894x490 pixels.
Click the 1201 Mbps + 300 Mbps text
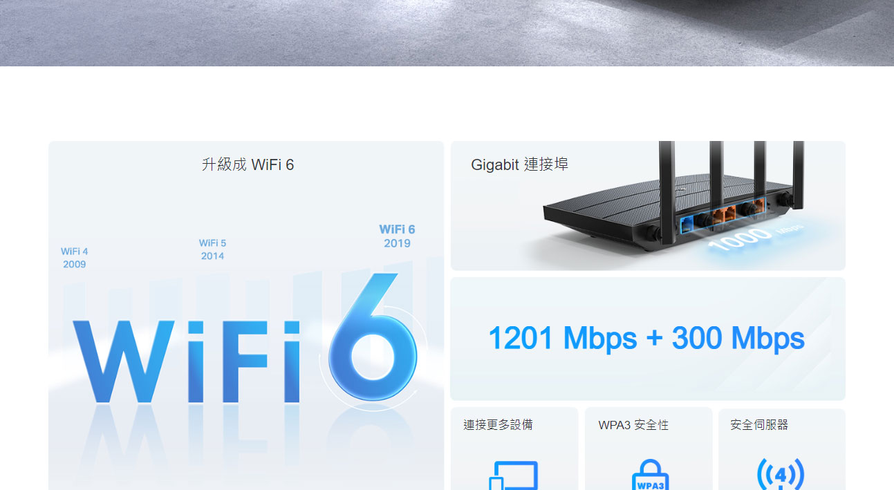click(646, 338)
